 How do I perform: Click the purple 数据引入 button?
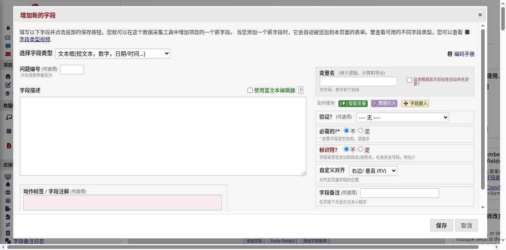coord(384,103)
